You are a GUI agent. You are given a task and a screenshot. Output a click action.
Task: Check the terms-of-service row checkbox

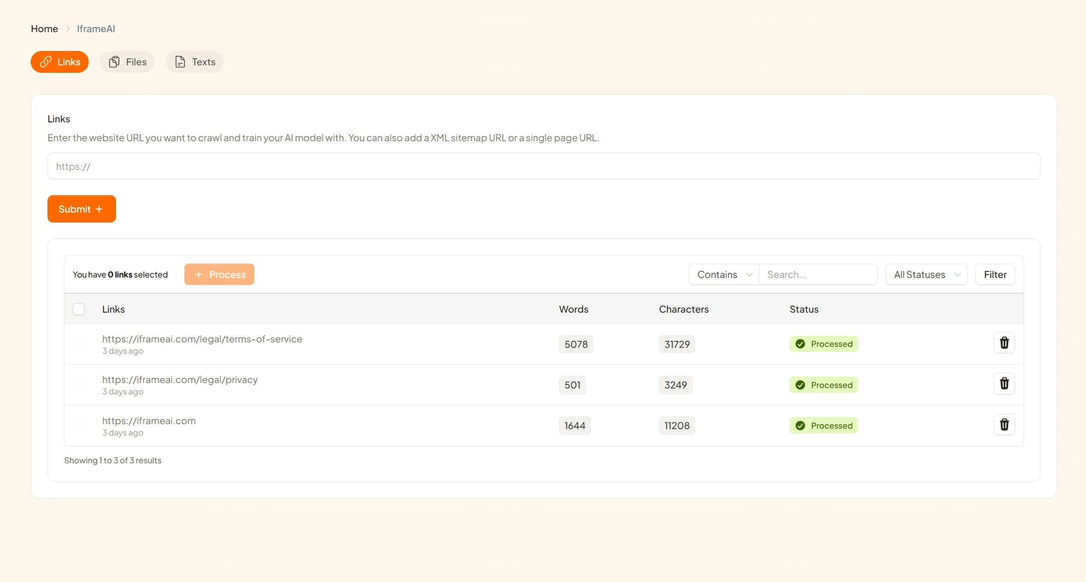(79, 344)
